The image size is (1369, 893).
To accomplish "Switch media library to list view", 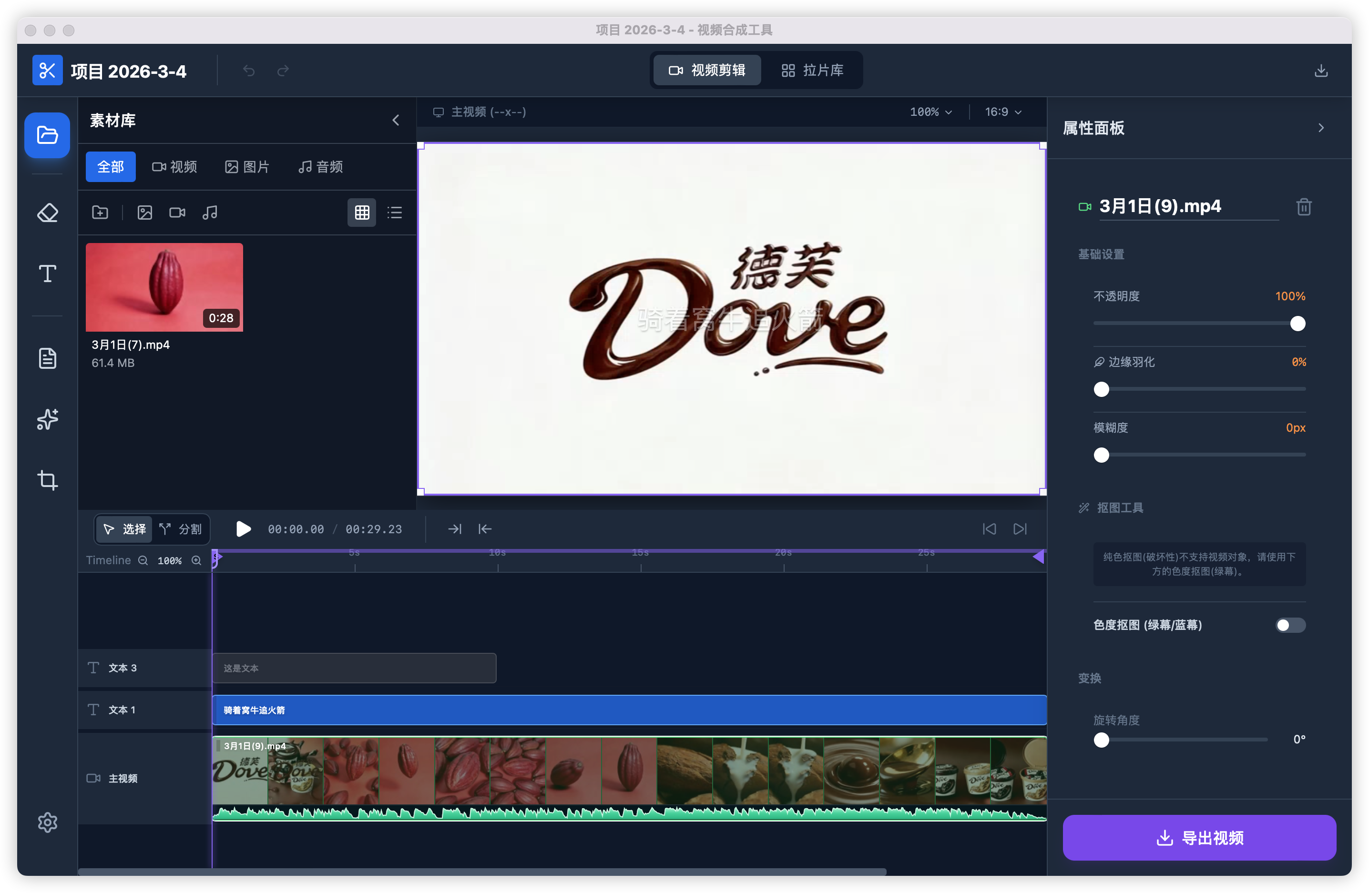I will pyautogui.click(x=395, y=213).
